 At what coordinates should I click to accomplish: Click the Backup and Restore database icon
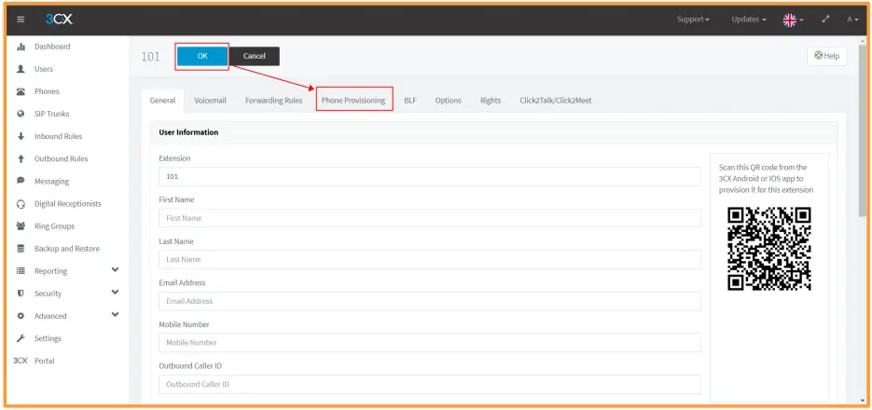click(21, 249)
